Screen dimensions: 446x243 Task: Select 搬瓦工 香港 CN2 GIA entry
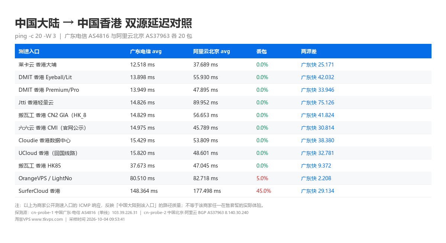(52, 115)
